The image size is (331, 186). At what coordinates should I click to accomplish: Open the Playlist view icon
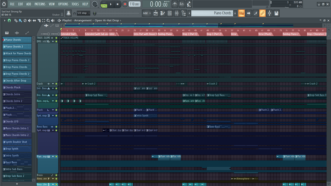[x=155, y=13]
